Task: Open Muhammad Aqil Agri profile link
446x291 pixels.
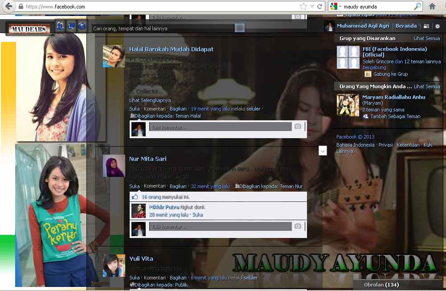Action: [363, 26]
